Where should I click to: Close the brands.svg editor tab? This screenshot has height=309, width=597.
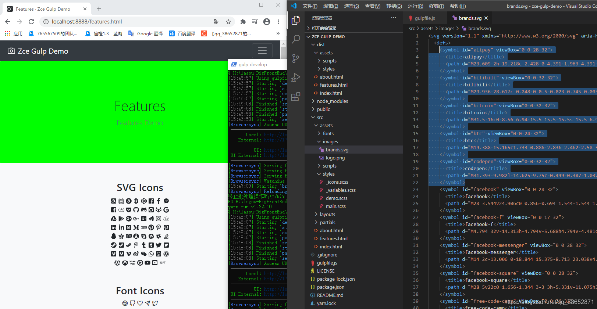coord(486,18)
